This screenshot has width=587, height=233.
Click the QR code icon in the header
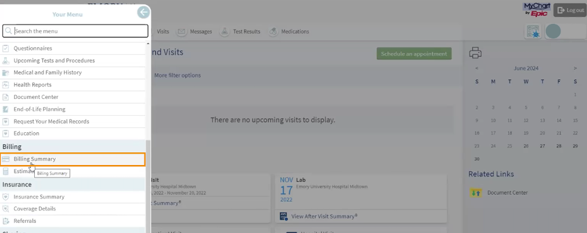point(533,31)
